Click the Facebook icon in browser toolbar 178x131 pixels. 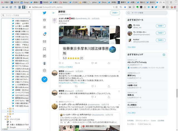coord(24,7)
